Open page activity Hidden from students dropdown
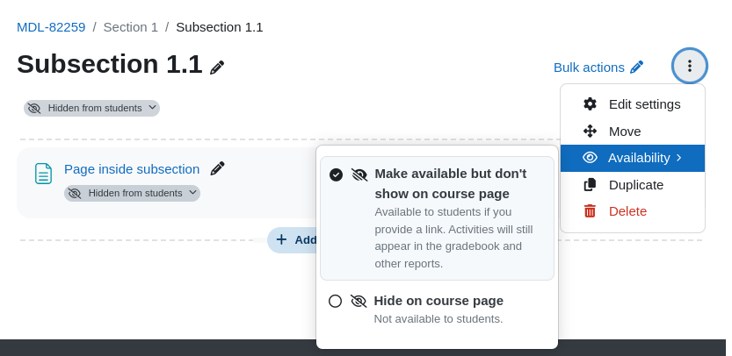This screenshot has height=356, width=732. tap(132, 194)
